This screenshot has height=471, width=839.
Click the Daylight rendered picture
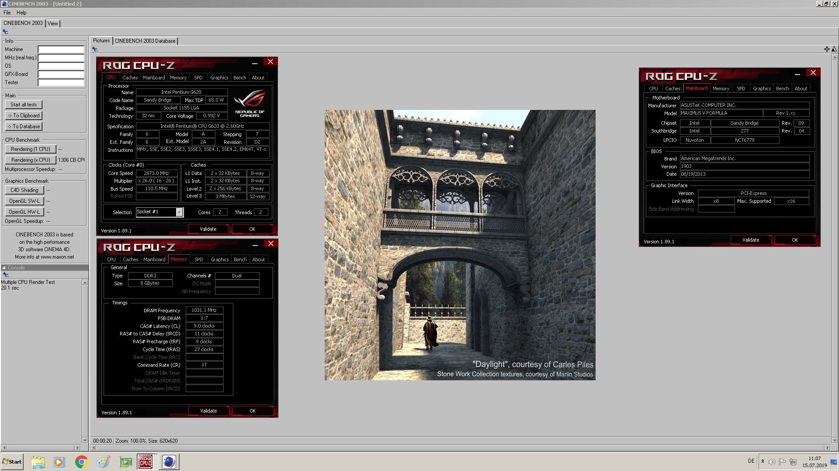460,245
